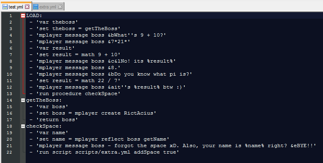Switch to the test.yml tab
Viewport: 323px width, 163px height.
16,7
